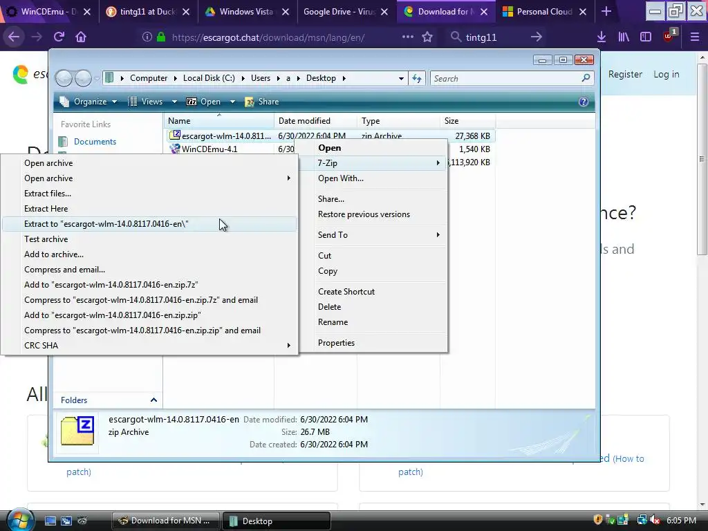Expand CRC SHA submenu arrow
Viewport: 708px width, 531px height.
tap(288, 346)
